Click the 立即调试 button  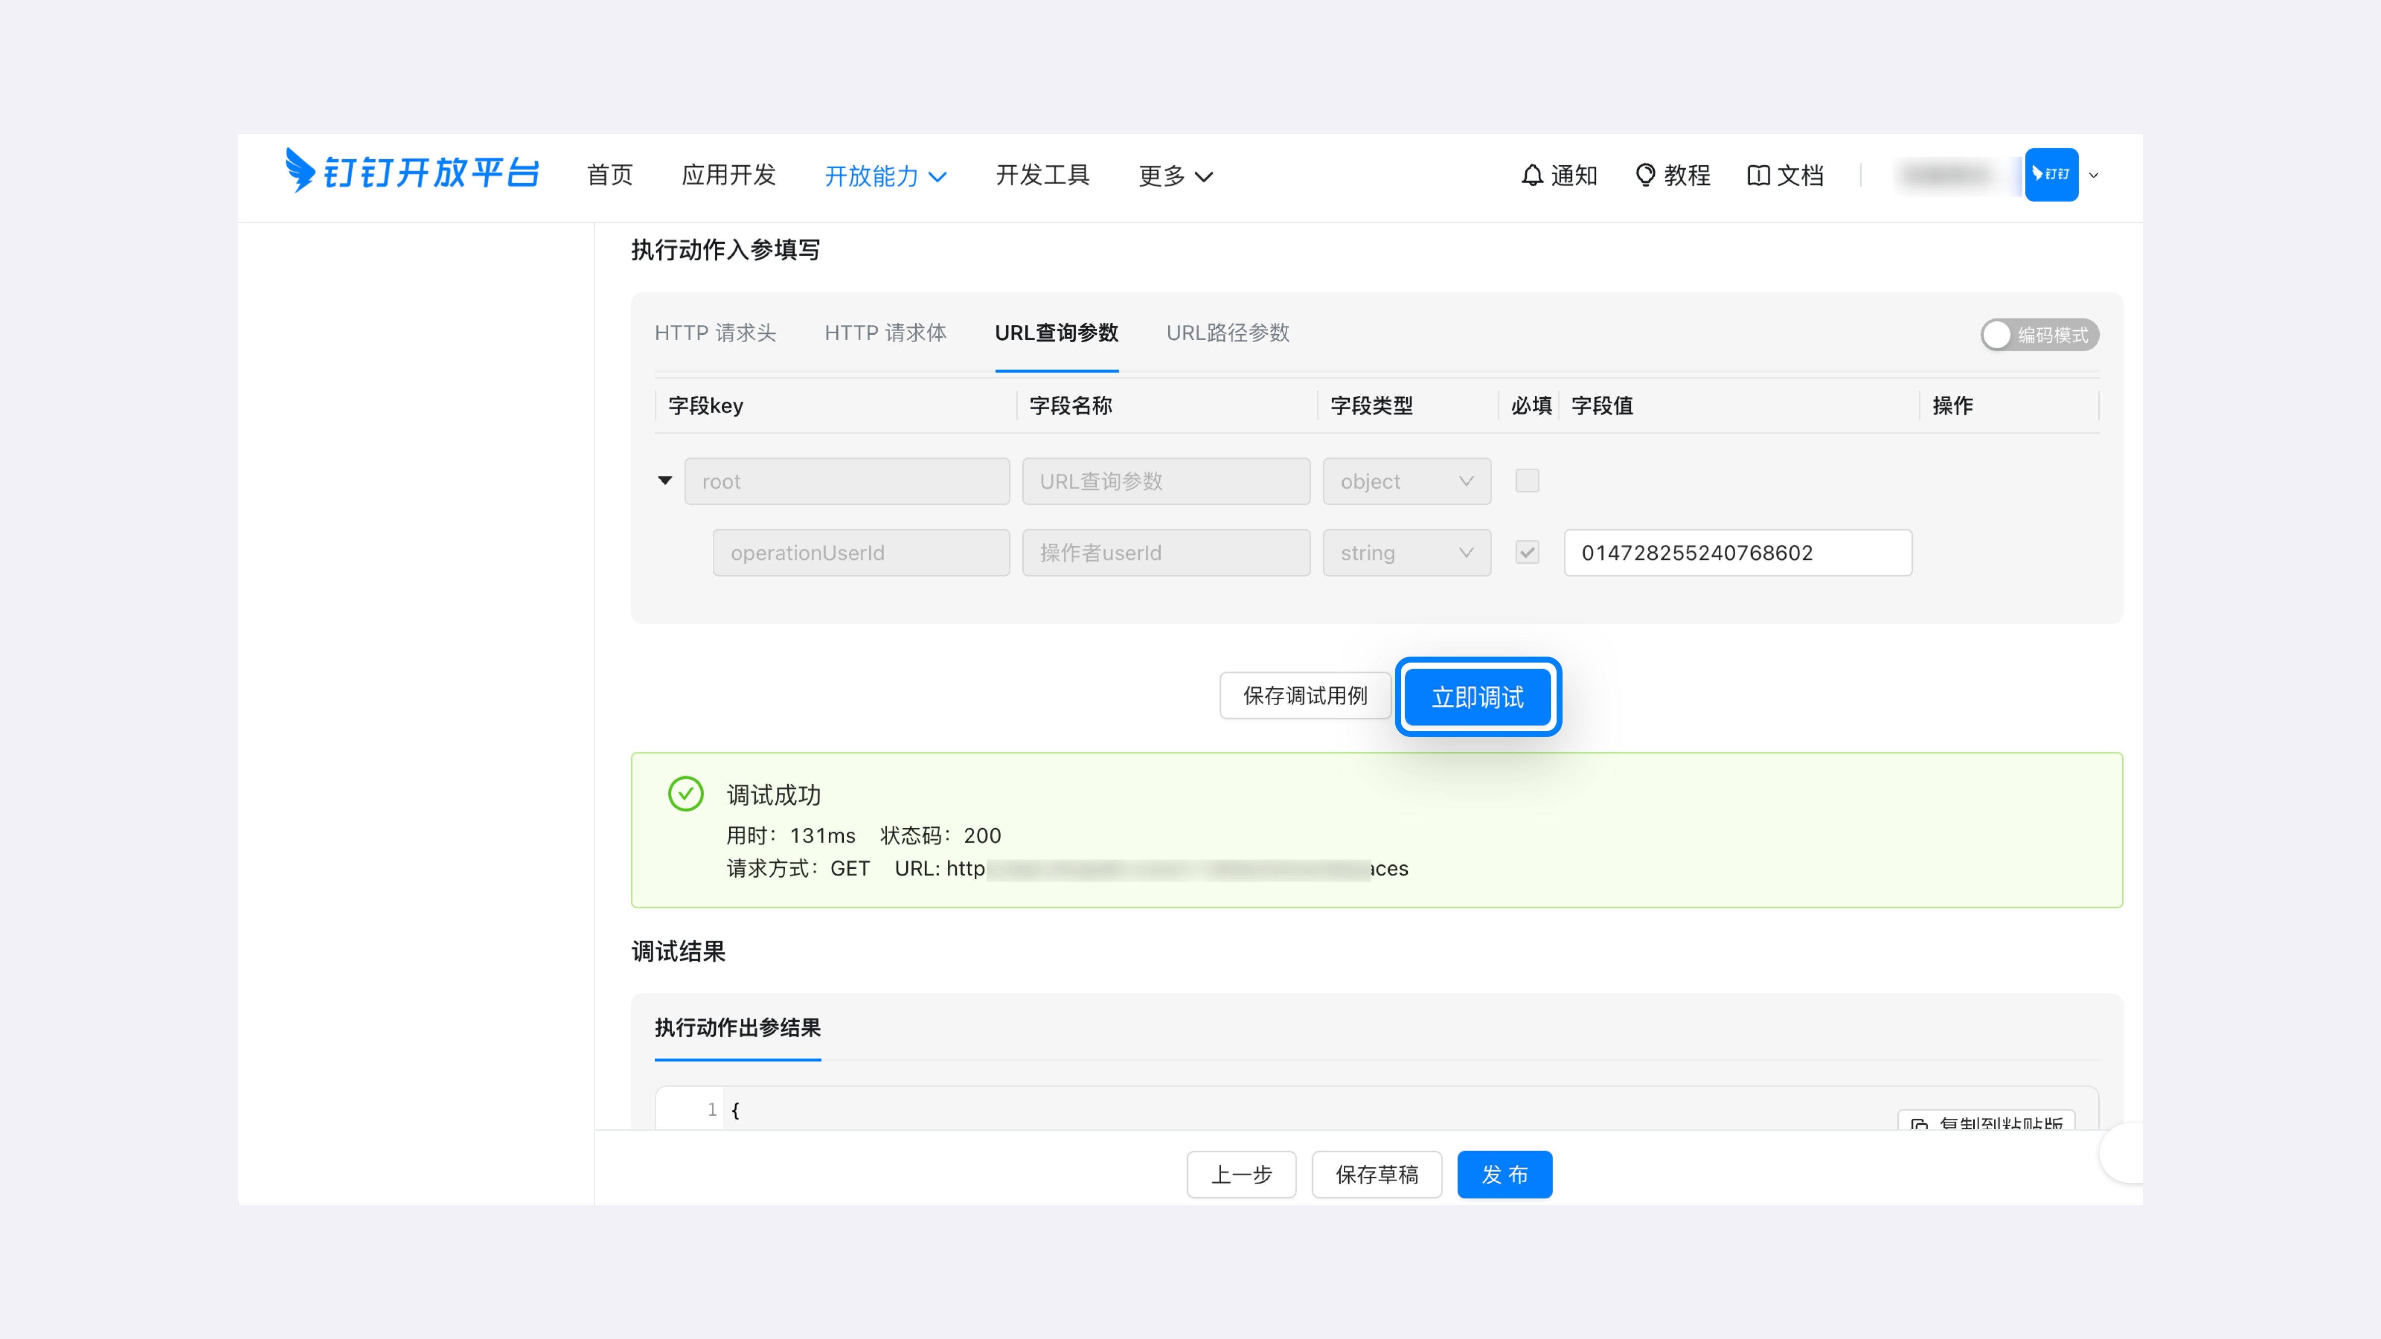pos(1477,697)
